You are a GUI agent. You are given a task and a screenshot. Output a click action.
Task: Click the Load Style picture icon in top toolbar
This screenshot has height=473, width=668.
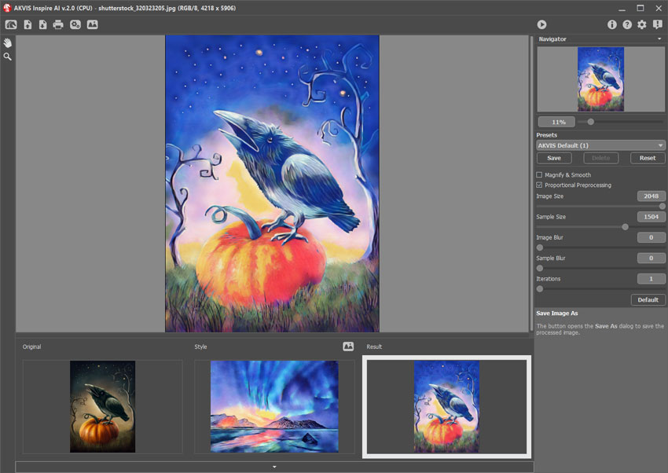pos(93,24)
